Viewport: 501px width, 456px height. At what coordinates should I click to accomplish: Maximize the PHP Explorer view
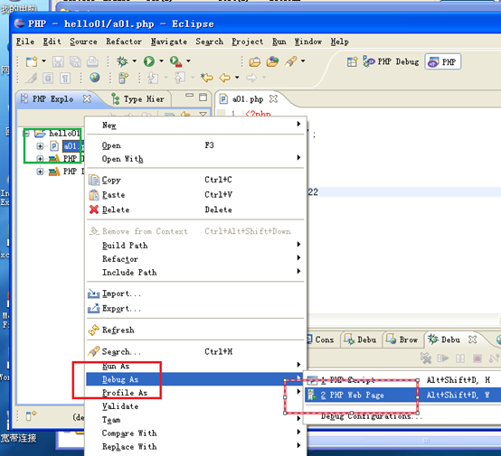click(203, 97)
